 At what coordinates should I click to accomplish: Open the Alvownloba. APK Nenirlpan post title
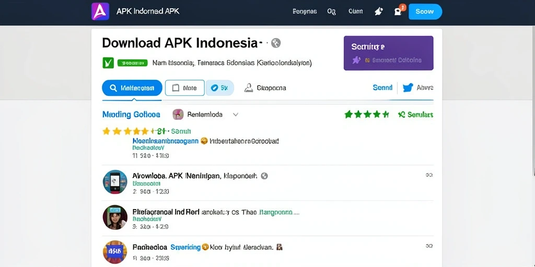pos(195,176)
